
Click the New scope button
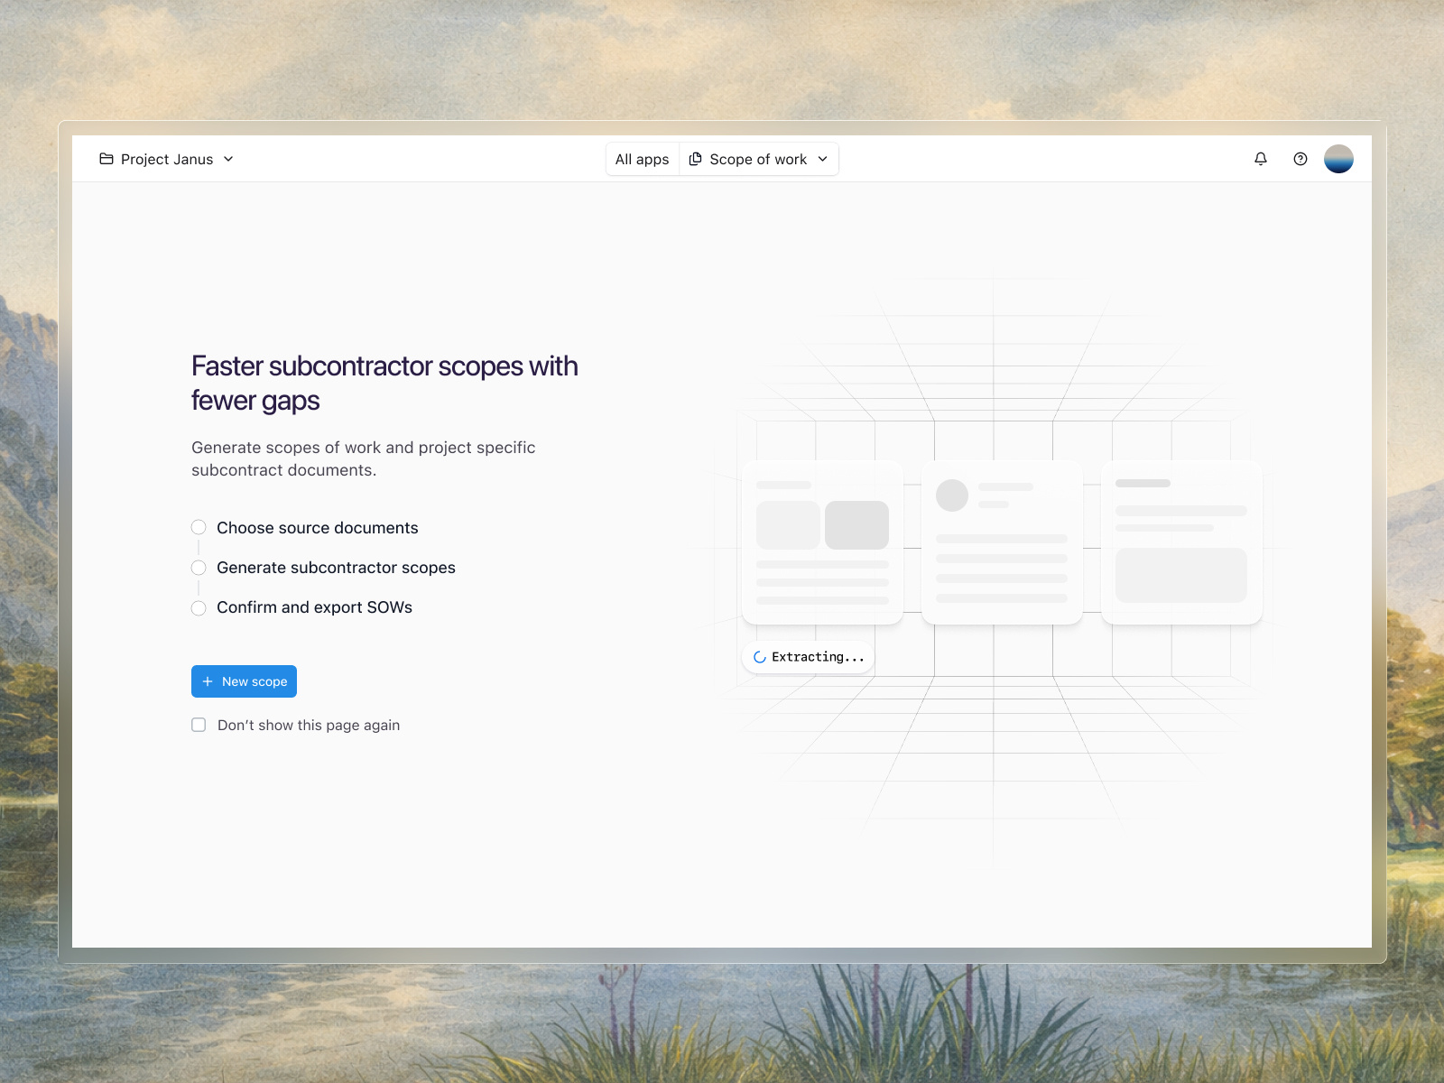click(244, 681)
